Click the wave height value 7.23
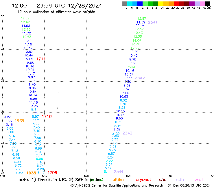The width and height of the screenshot is (214, 188). coord(19,169)
